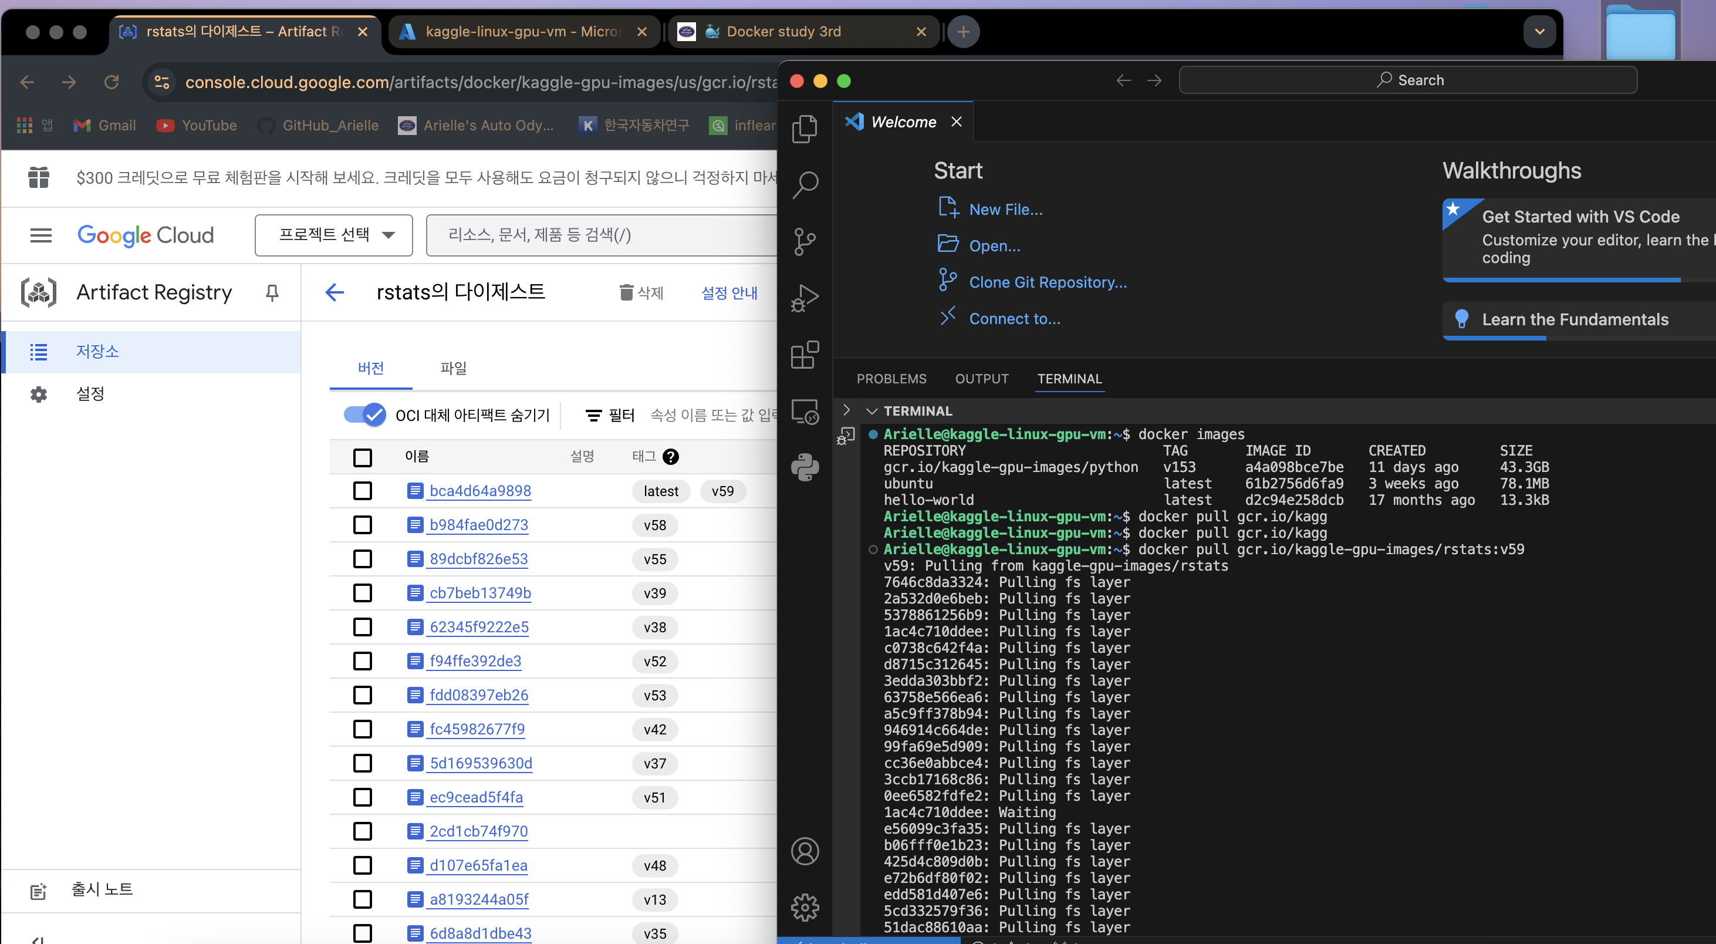Switch to the 버전 tab
The height and width of the screenshot is (944, 1716).
[371, 368]
